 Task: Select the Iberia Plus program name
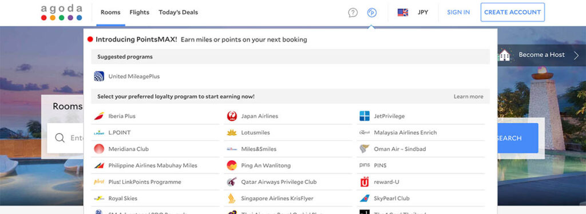click(122, 116)
